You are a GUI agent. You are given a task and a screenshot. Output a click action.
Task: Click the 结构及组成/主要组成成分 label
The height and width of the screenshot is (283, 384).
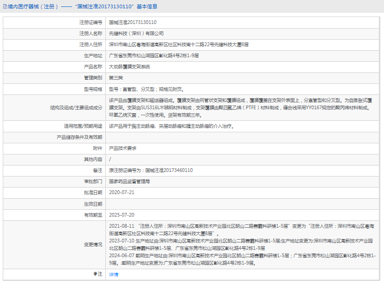point(76,108)
